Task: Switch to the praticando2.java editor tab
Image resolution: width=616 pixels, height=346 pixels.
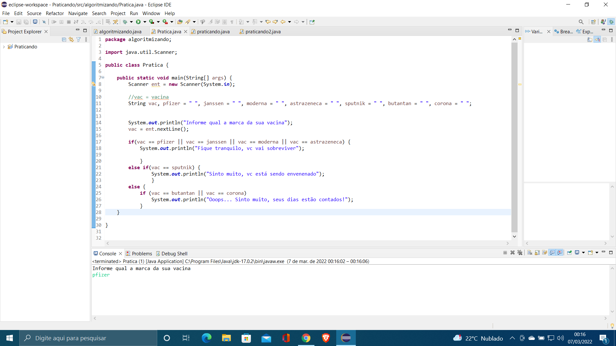Action: coord(260,31)
